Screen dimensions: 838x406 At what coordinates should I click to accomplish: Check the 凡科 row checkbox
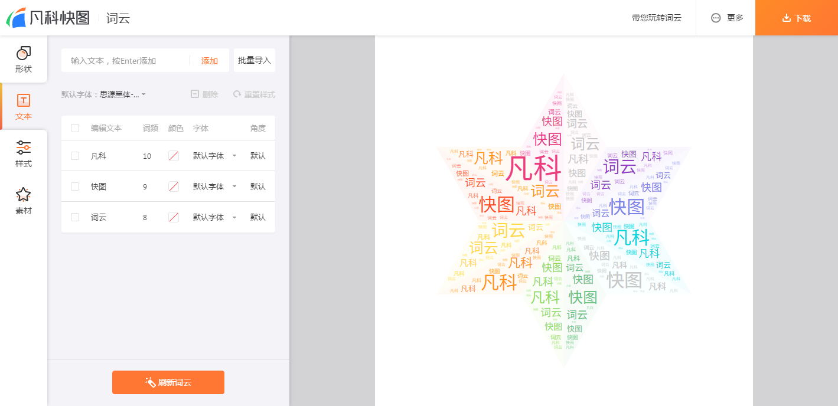coord(75,156)
